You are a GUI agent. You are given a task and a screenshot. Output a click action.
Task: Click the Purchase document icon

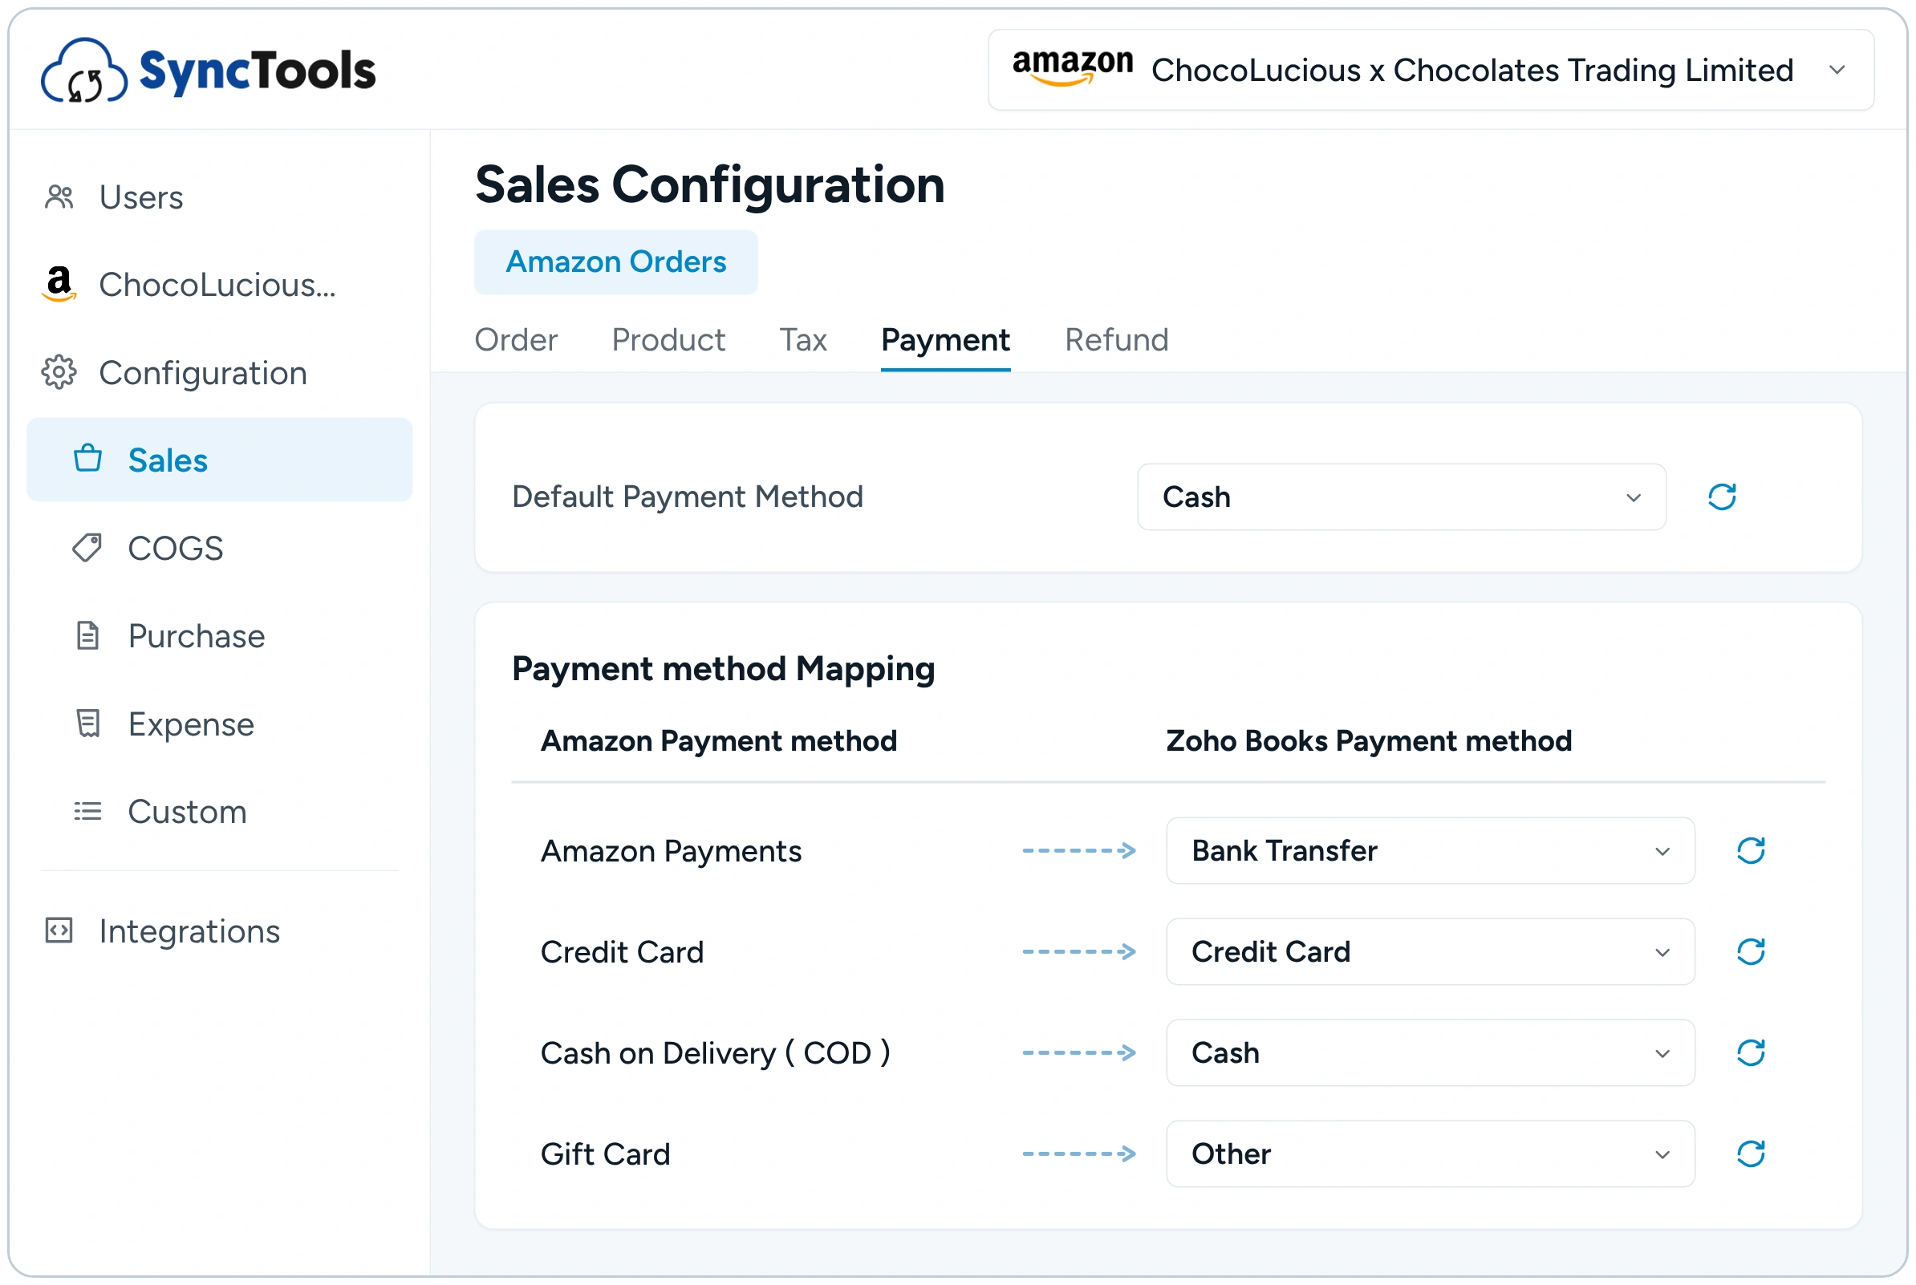pos(87,637)
